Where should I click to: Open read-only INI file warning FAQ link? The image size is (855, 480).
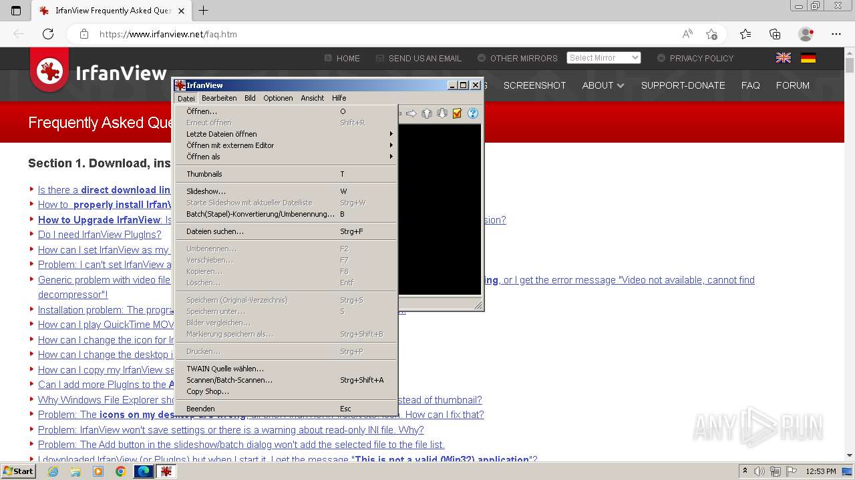click(230, 430)
